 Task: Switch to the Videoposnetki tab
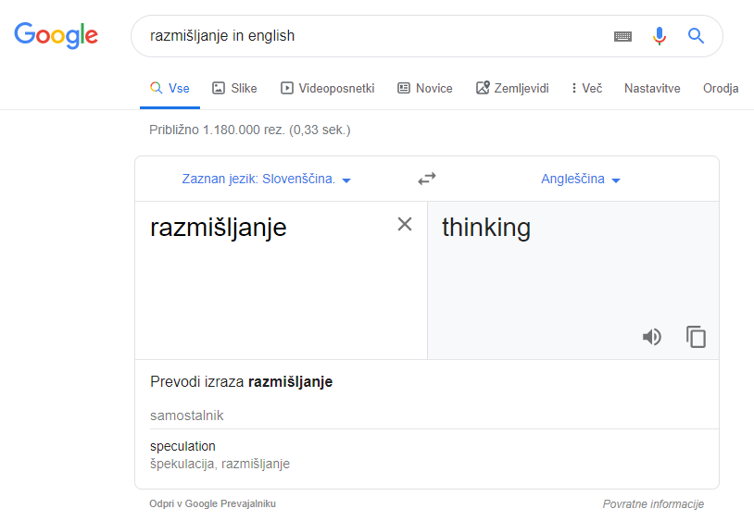(328, 88)
